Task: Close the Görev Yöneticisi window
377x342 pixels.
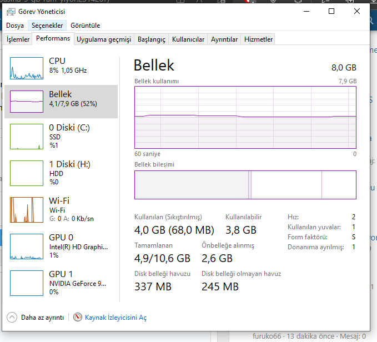Action: (357, 11)
